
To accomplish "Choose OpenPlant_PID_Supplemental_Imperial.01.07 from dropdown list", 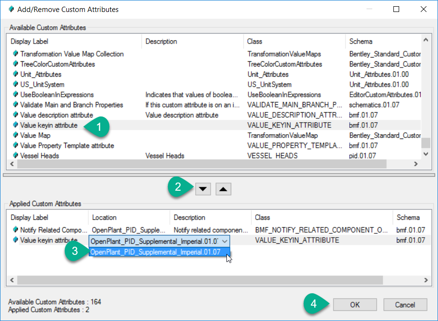I will click(x=155, y=252).
